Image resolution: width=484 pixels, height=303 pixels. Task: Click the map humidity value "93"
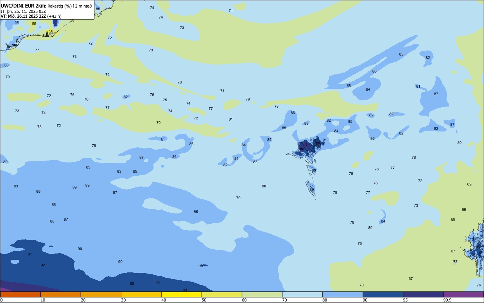tap(185, 290)
